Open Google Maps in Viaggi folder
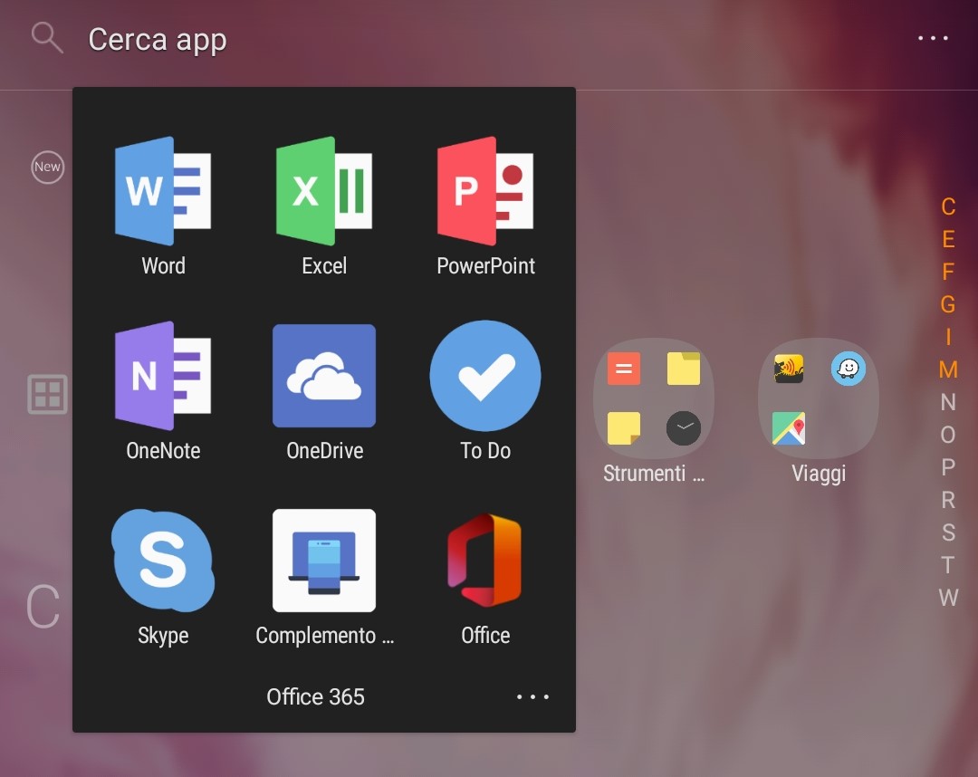The height and width of the screenshot is (777, 978). (789, 428)
